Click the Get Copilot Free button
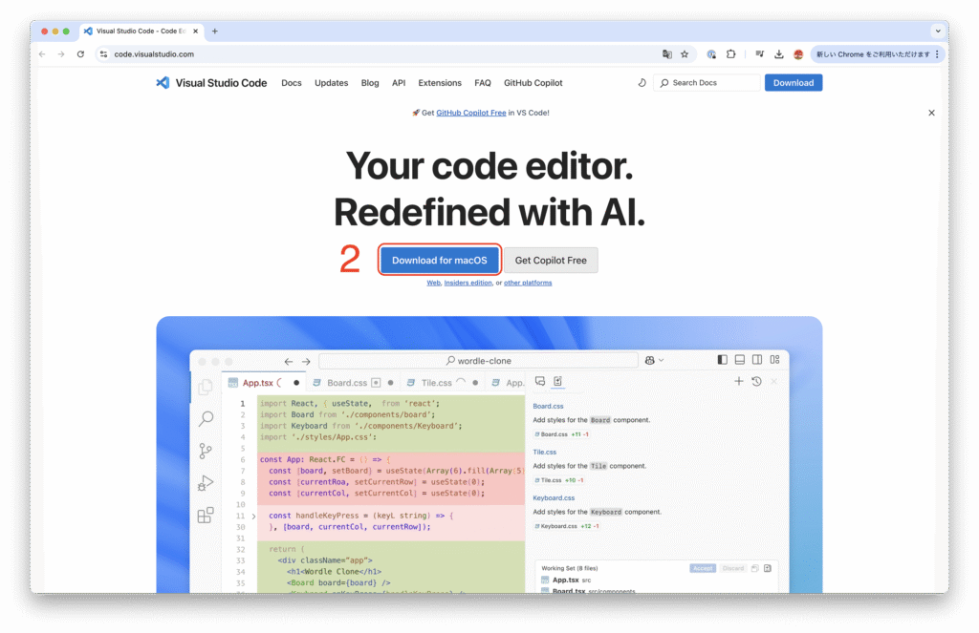 pos(551,260)
